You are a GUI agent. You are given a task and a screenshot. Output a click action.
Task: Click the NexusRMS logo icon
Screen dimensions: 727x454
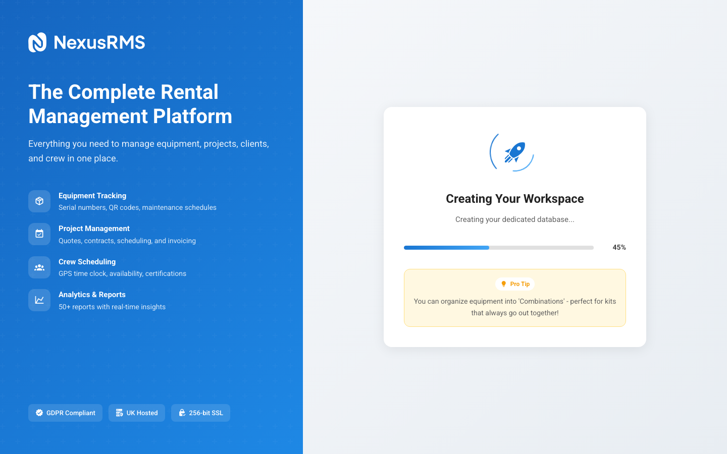(37, 42)
